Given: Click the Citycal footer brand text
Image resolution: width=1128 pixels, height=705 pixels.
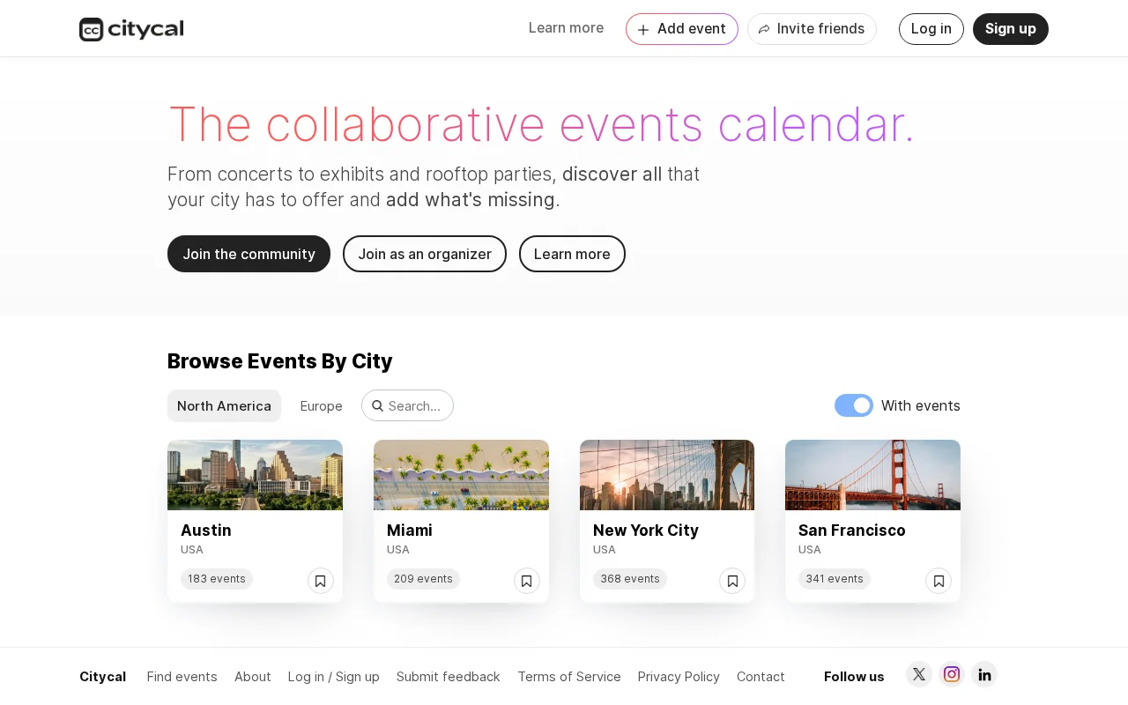Looking at the screenshot, I should click(x=102, y=677).
